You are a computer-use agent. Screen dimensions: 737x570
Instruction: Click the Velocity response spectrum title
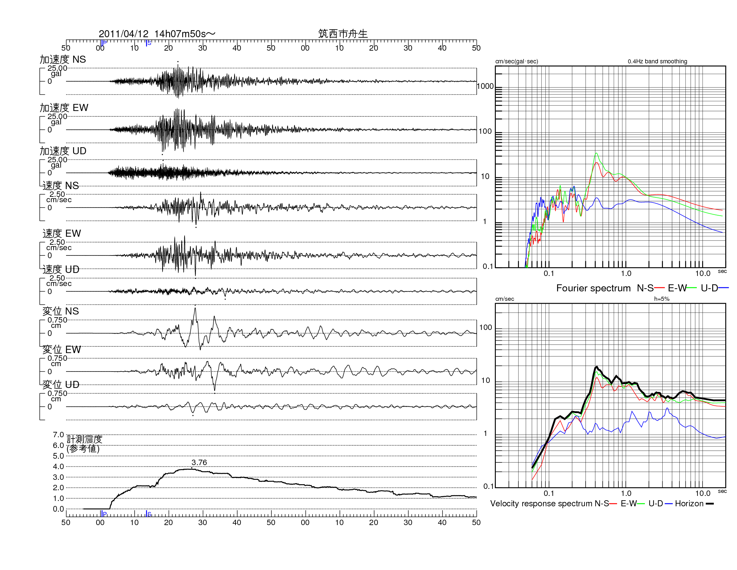point(542,504)
